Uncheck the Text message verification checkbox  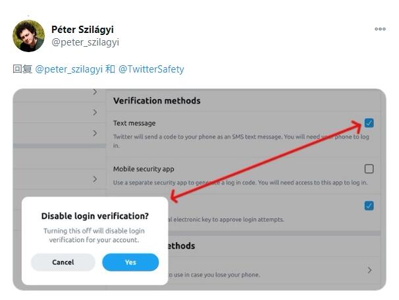point(369,123)
